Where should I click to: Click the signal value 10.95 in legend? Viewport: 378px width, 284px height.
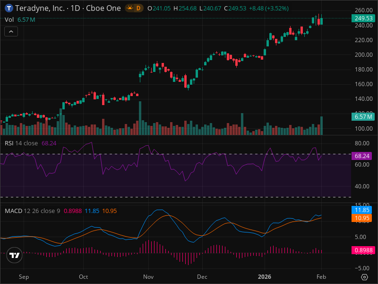[110, 211]
